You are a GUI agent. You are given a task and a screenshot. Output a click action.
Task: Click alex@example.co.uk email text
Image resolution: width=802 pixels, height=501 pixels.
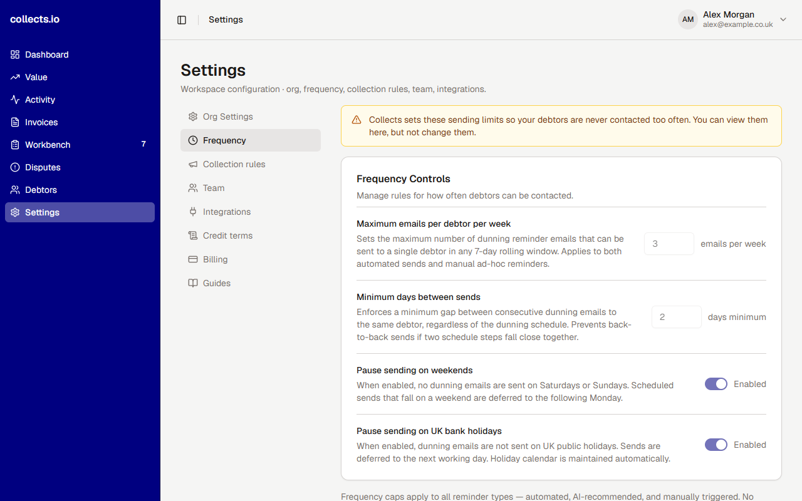pos(737,25)
